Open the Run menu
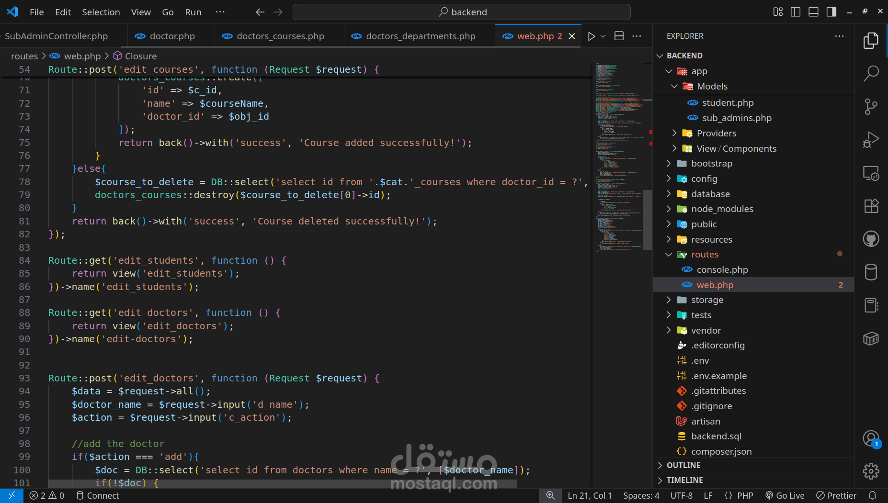 point(193,12)
